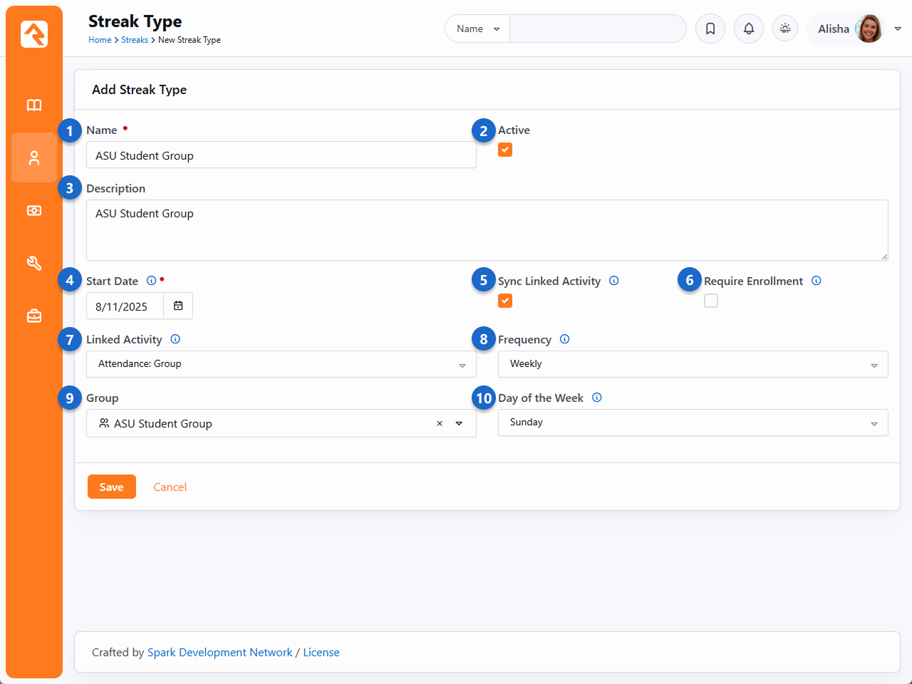Open the person icon sidebar section
912x684 pixels.
click(34, 158)
